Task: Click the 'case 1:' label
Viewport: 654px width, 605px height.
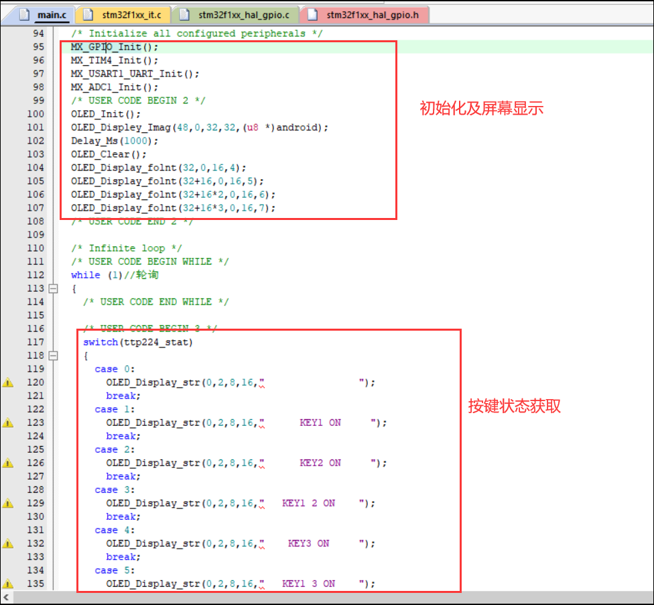Action: [x=115, y=409]
